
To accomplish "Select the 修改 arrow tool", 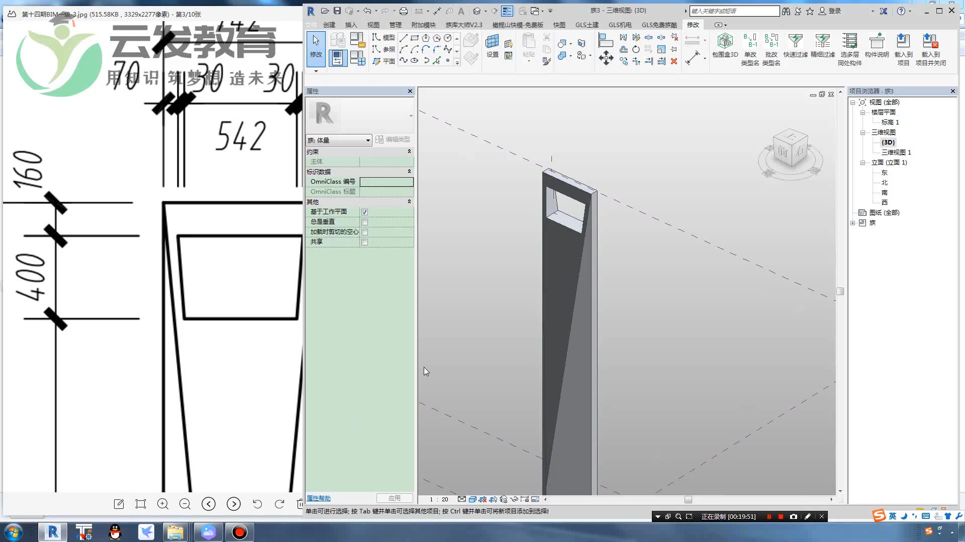I will (316, 45).
